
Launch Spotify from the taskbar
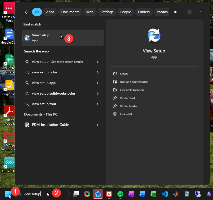coord(120,194)
